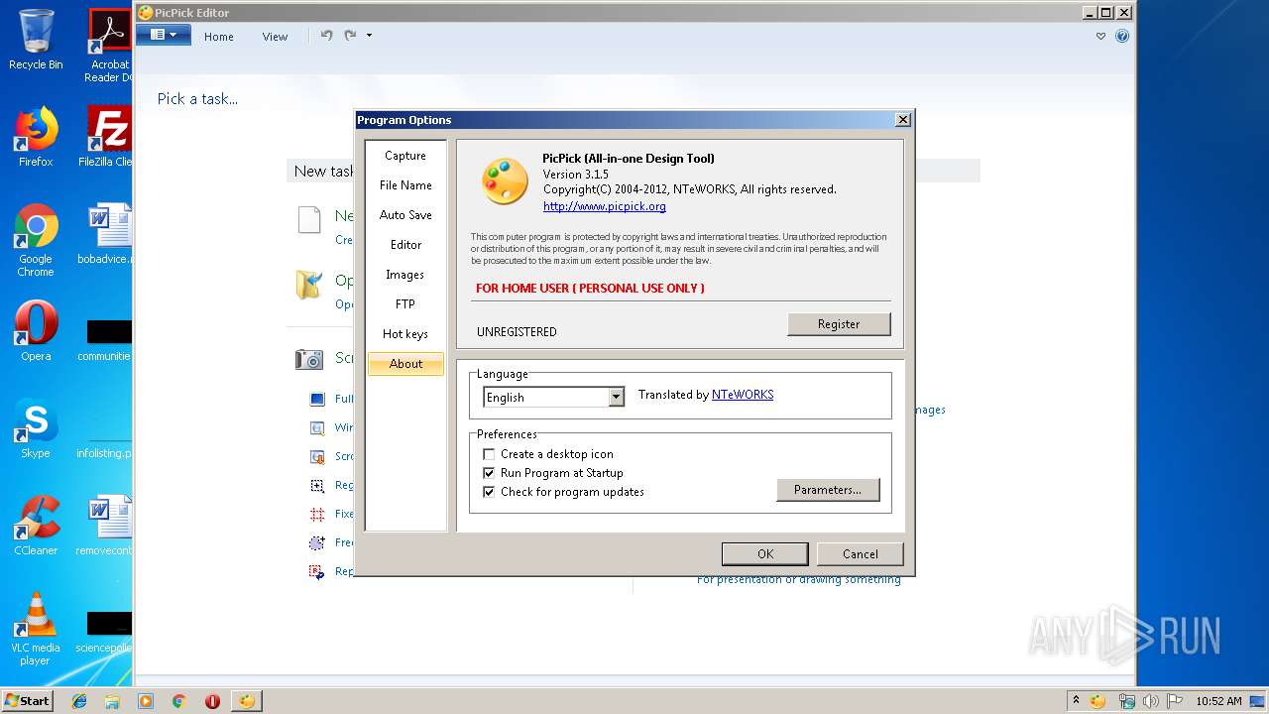Click the New blank page icon
Image resolution: width=1269 pixels, height=714 pixels.
[x=309, y=219]
